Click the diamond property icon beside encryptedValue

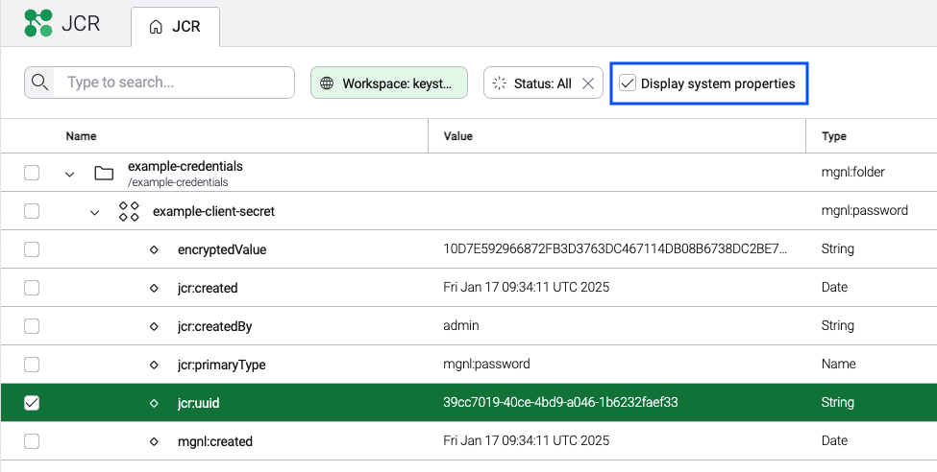click(154, 249)
